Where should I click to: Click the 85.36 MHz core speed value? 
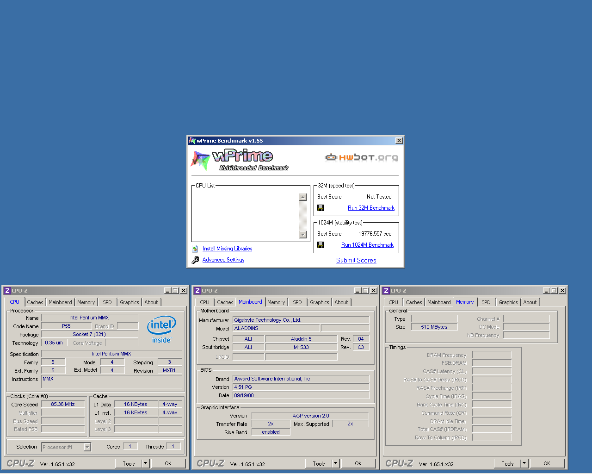click(63, 404)
